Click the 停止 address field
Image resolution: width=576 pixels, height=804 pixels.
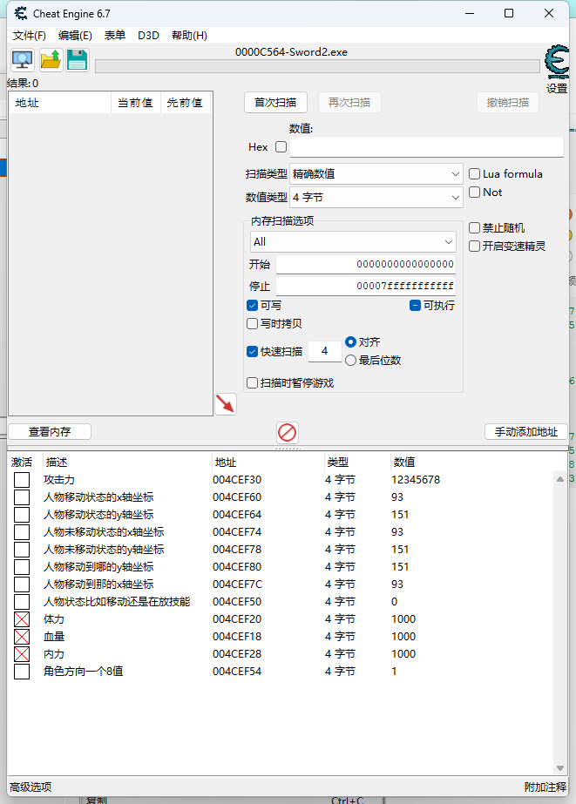[x=365, y=286]
